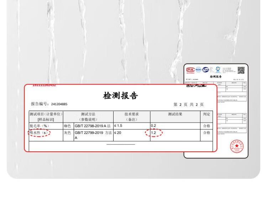Click the blue shield checkmark badge
The width and height of the screenshot is (267, 199).
(x=218, y=69)
